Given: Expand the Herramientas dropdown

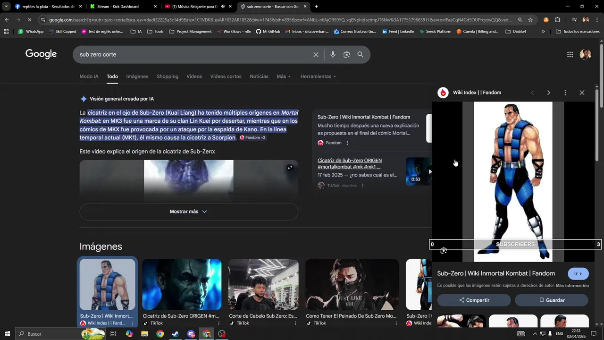Looking at the screenshot, I should pos(319,76).
